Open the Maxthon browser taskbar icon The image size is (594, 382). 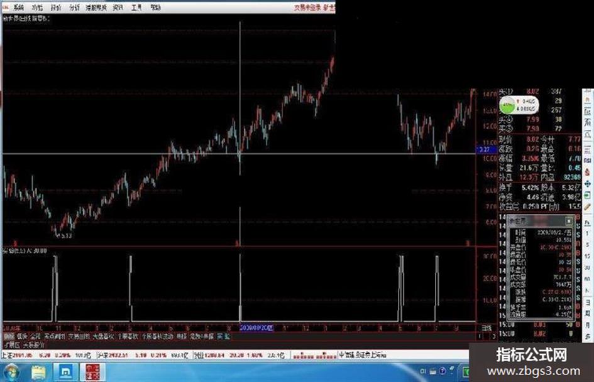coord(65,373)
